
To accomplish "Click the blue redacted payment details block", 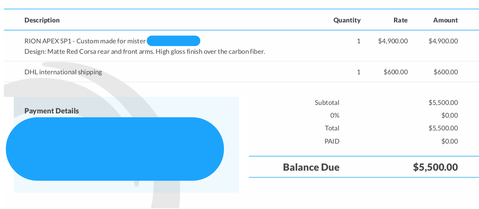I will (115, 149).
